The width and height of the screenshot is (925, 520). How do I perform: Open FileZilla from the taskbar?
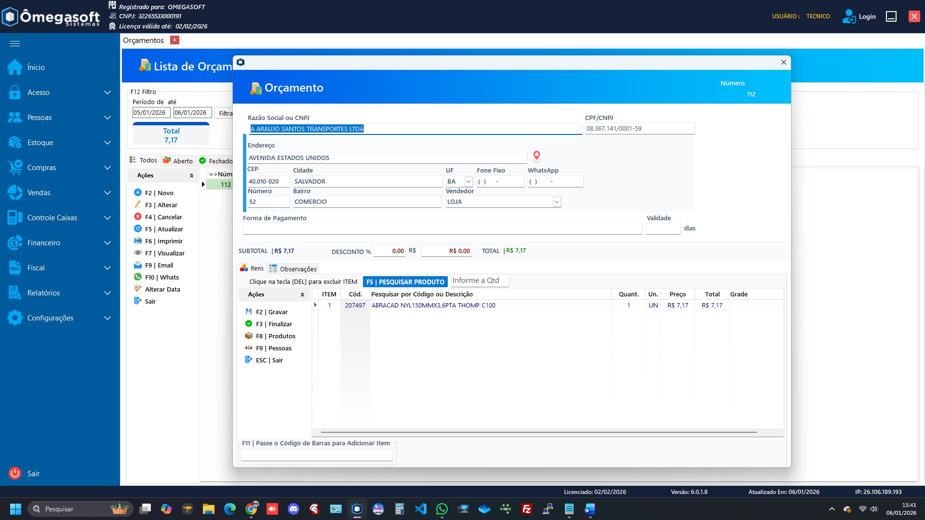coord(527,509)
